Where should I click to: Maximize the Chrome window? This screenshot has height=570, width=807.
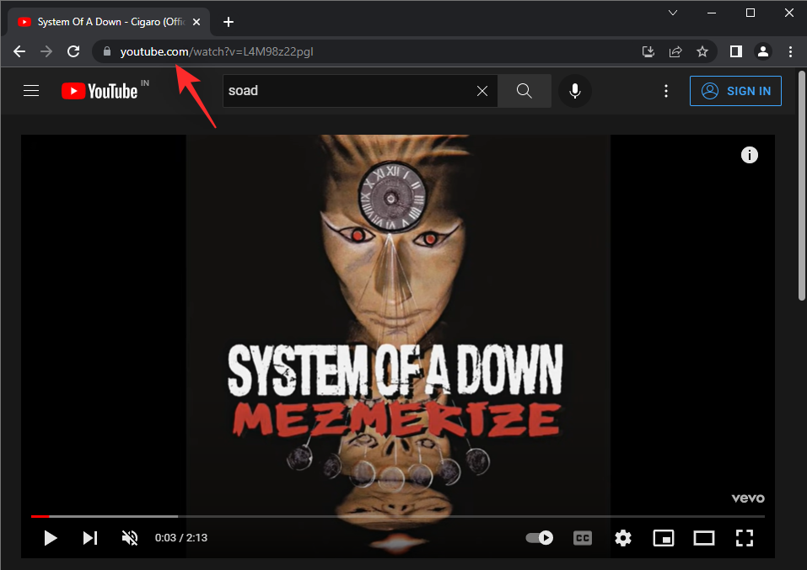[751, 13]
